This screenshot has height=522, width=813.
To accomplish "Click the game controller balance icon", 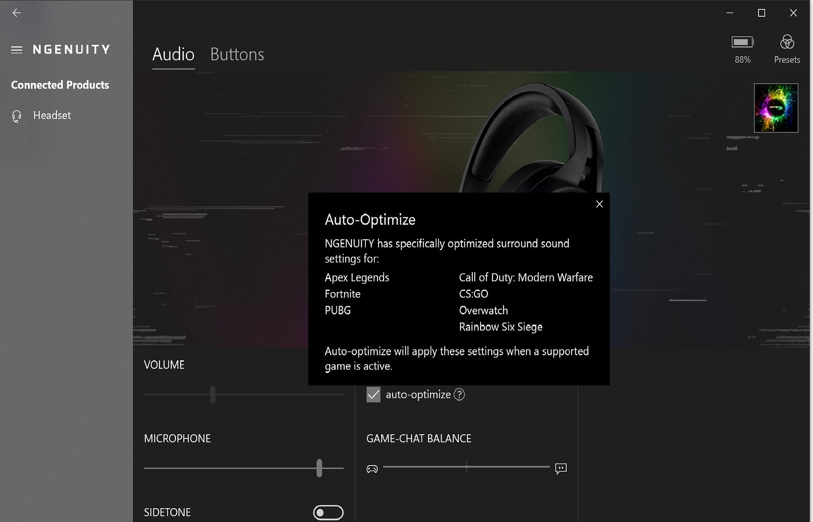I will 372,469.
